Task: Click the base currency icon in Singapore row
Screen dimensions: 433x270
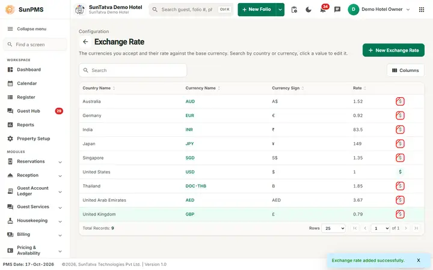Action: [x=400, y=158]
